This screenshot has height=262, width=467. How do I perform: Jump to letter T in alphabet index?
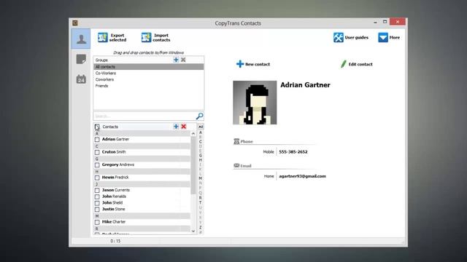[201, 202]
